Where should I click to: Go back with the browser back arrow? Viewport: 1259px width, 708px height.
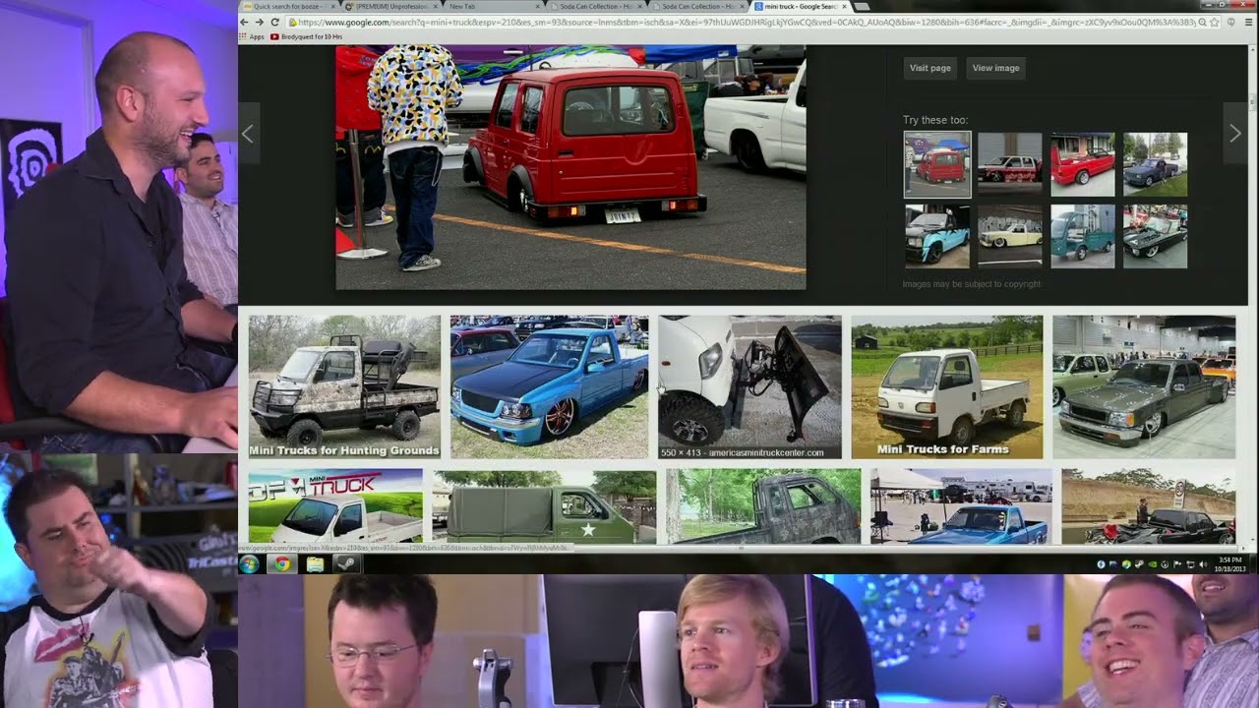(x=246, y=22)
